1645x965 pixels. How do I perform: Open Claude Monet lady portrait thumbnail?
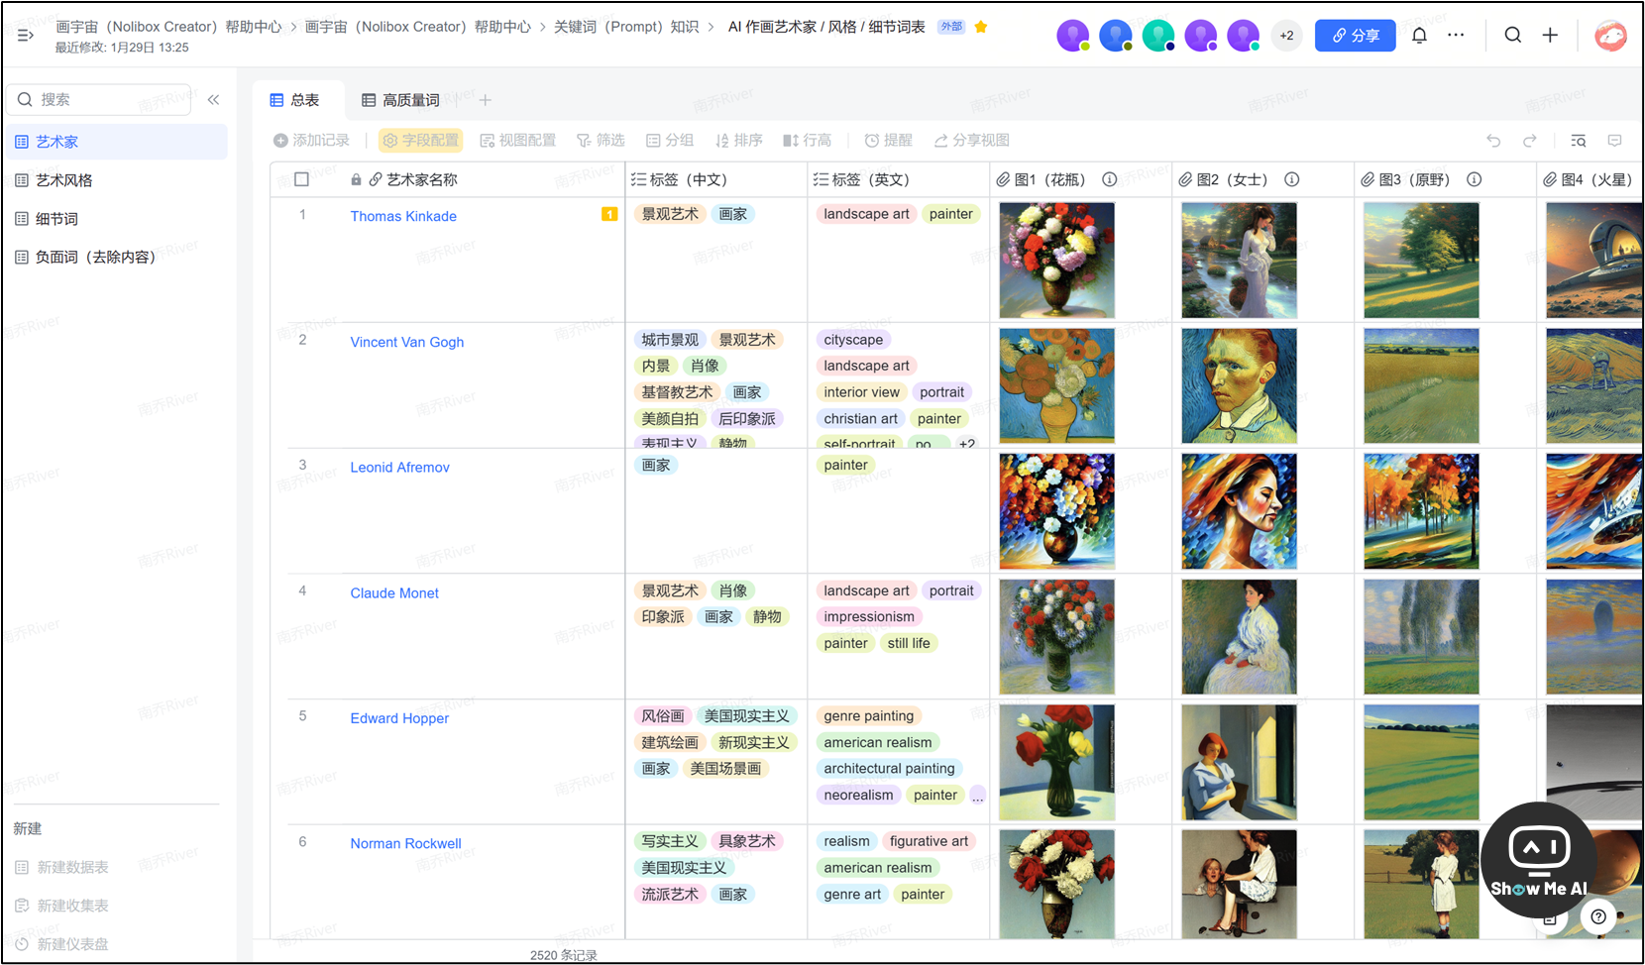click(1239, 637)
